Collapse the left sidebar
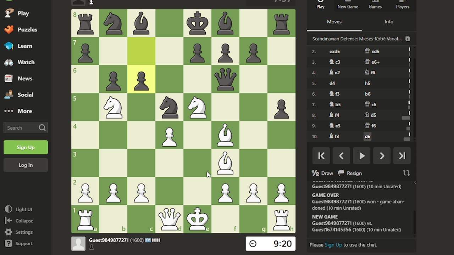This screenshot has width=454, height=255. (x=19, y=221)
